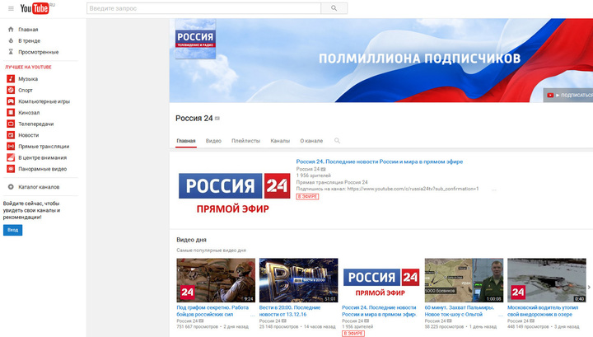593x337 pixels.
Task: Click the Панорамные видео icon
Action: (11, 169)
